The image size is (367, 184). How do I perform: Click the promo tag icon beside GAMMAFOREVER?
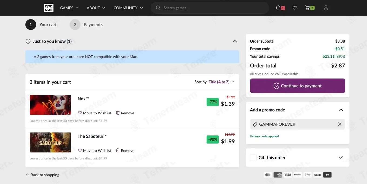click(255, 124)
